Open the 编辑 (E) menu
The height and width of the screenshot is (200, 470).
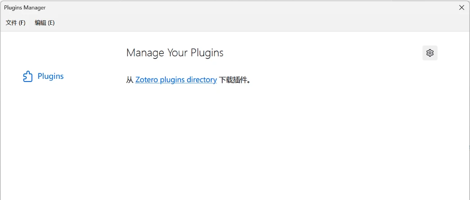tap(45, 23)
